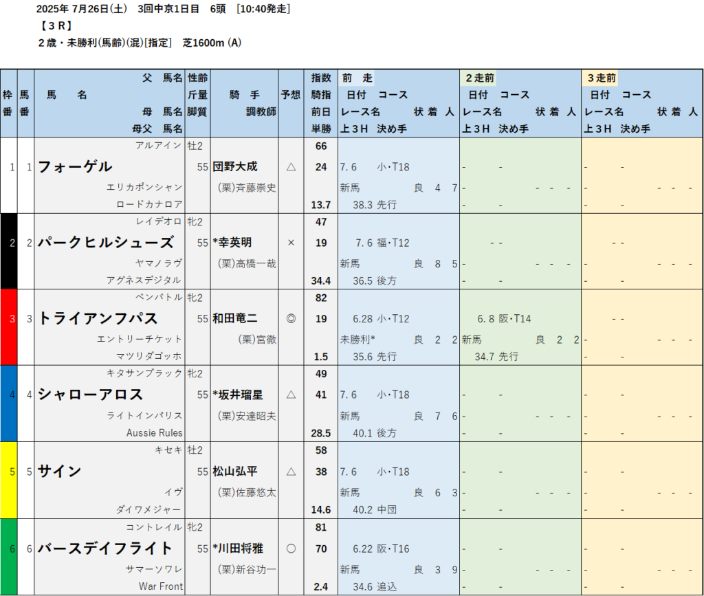
Task: Click damsire name War Front
Action: point(161,586)
